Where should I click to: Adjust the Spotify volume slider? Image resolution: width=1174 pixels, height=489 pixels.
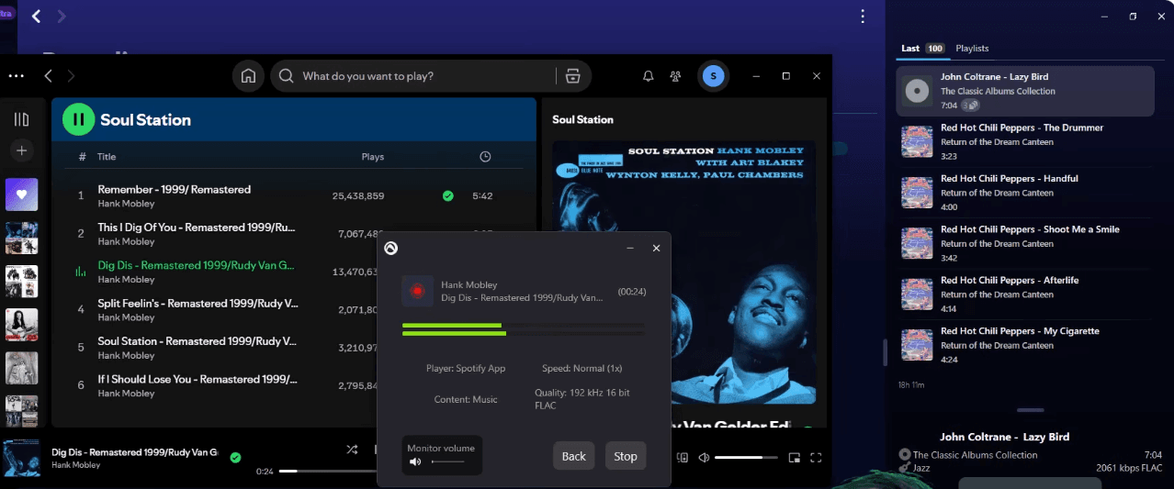(745, 457)
